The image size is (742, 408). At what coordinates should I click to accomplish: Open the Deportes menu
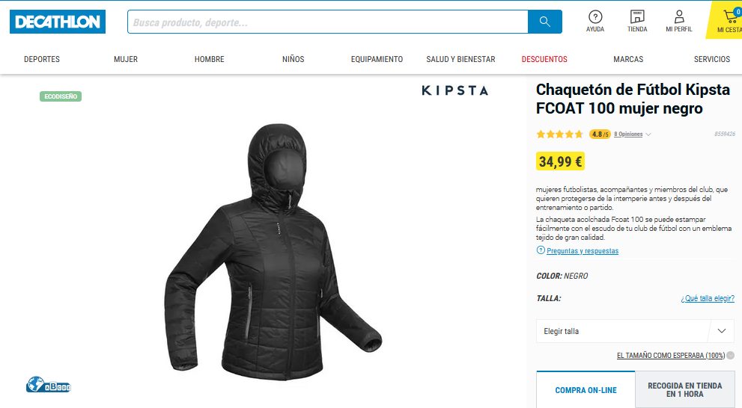tap(42, 59)
